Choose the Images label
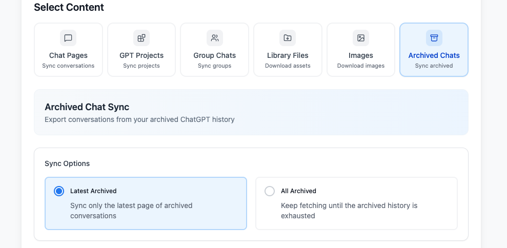Image resolution: width=507 pixels, height=248 pixels. (361, 56)
